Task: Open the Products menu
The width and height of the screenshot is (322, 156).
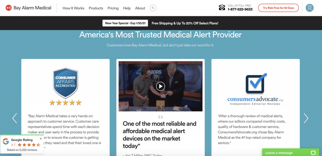Action: click(96, 8)
